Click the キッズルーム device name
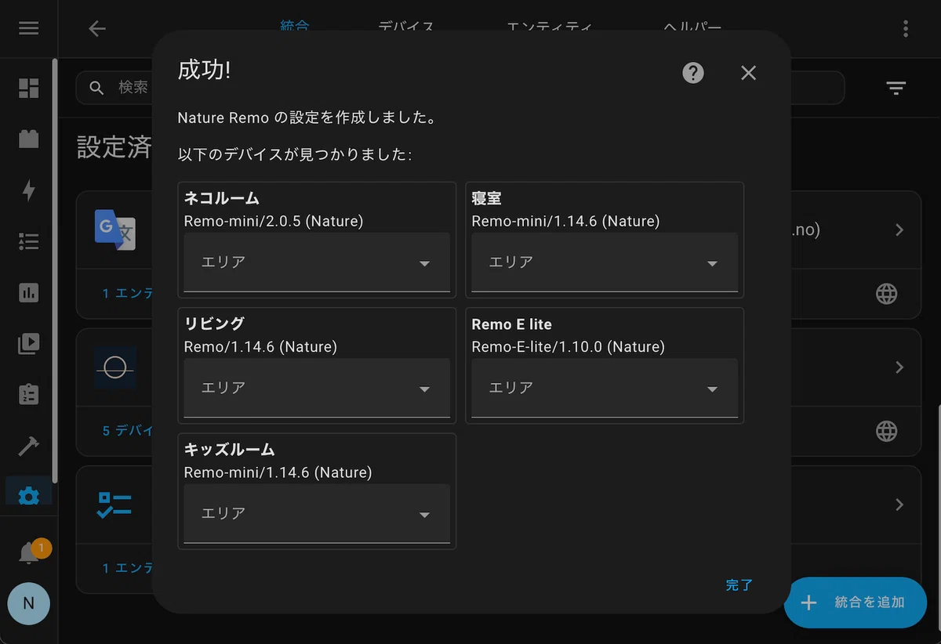The height and width of the screenshot is (644, 941). tap(230, 450)
